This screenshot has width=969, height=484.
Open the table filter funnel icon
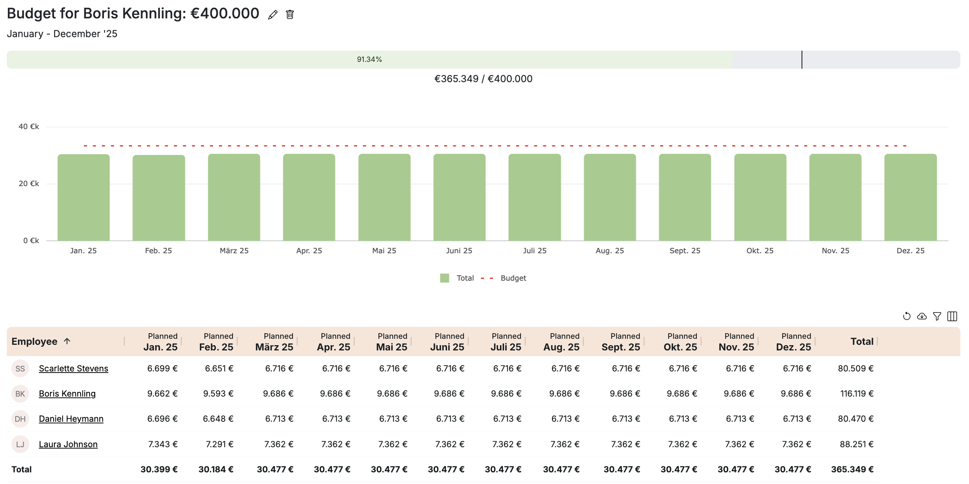point(937,316)
